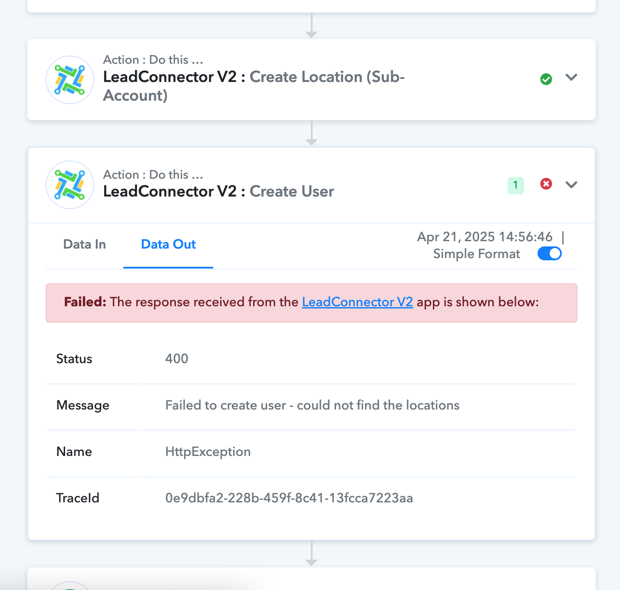The height and width of the screenshot is (590, 620).
Task: Click the green badge showing 1
Action: click(x=516, y=185)
